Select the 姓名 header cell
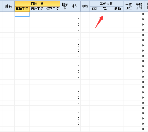The image size is (148, 132). click(9, 6)
